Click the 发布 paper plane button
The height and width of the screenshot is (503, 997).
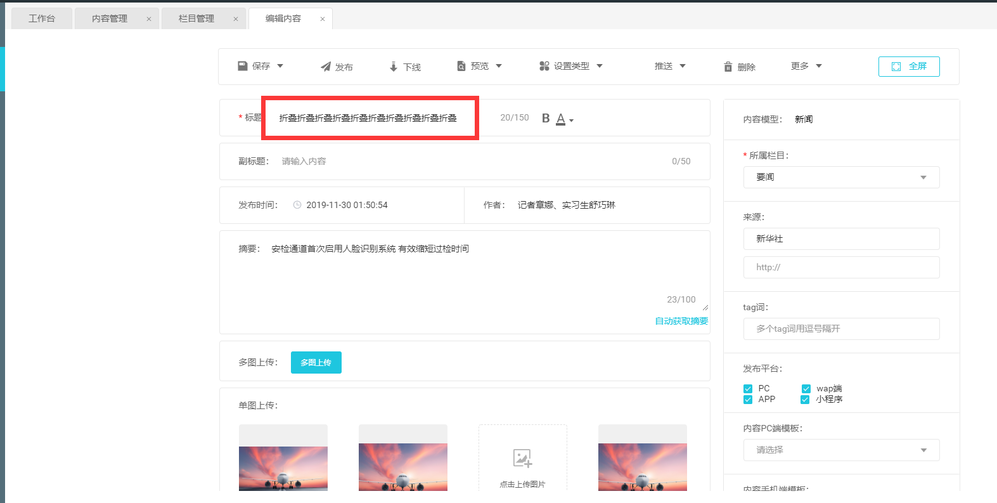337,67
